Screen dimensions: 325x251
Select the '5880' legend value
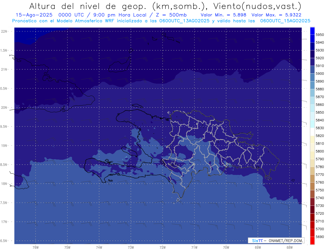click(x=320, y=89)
